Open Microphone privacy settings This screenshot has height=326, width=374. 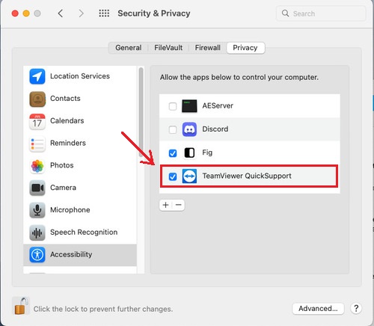pyautogui.click(x=80, y=210)
